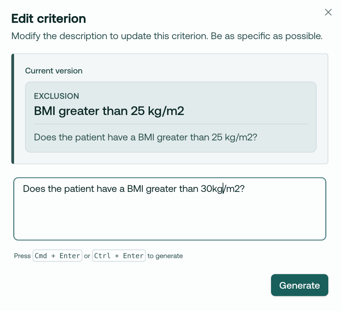Image resolution: width=341 pixels, height=311 pixels.
Task: Click the Cmd + Enter shortcut chip
Action: coord(57,256)
